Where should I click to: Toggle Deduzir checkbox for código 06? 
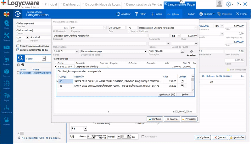tap(182, 81)
